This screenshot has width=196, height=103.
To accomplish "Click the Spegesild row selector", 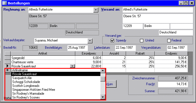I will click(8, 58).
